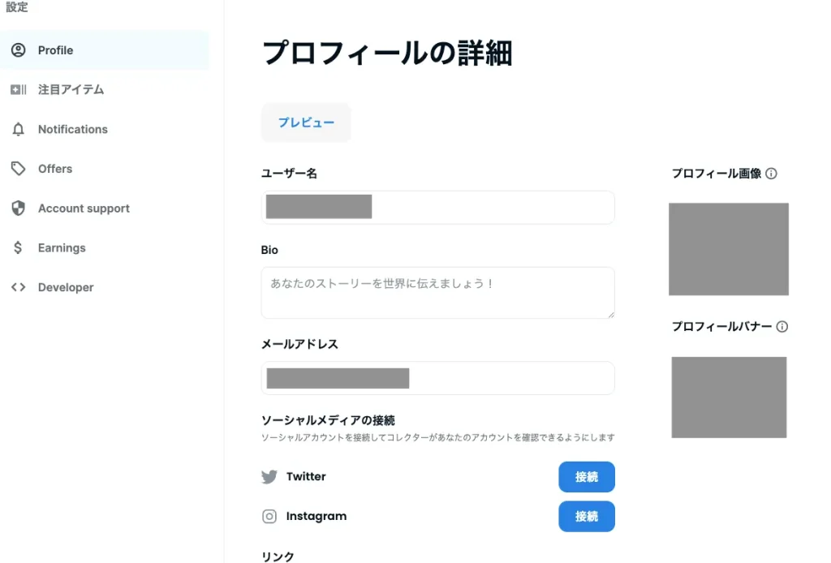Viewport: 831px width, 563px height.
Task: Select the プロフィール画像 profile image thumbnail
Action: [728, 249]
